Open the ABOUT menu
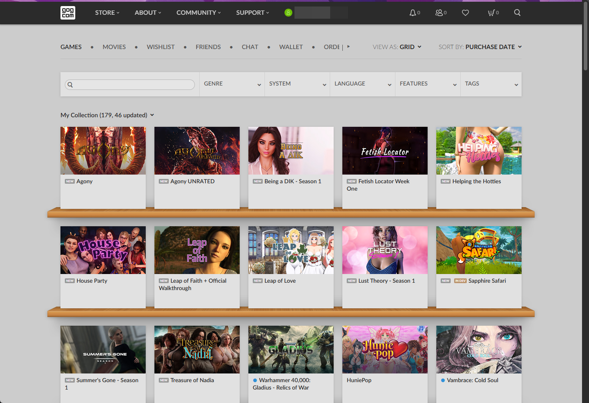The image size is (589, 403). click(148, 13)
